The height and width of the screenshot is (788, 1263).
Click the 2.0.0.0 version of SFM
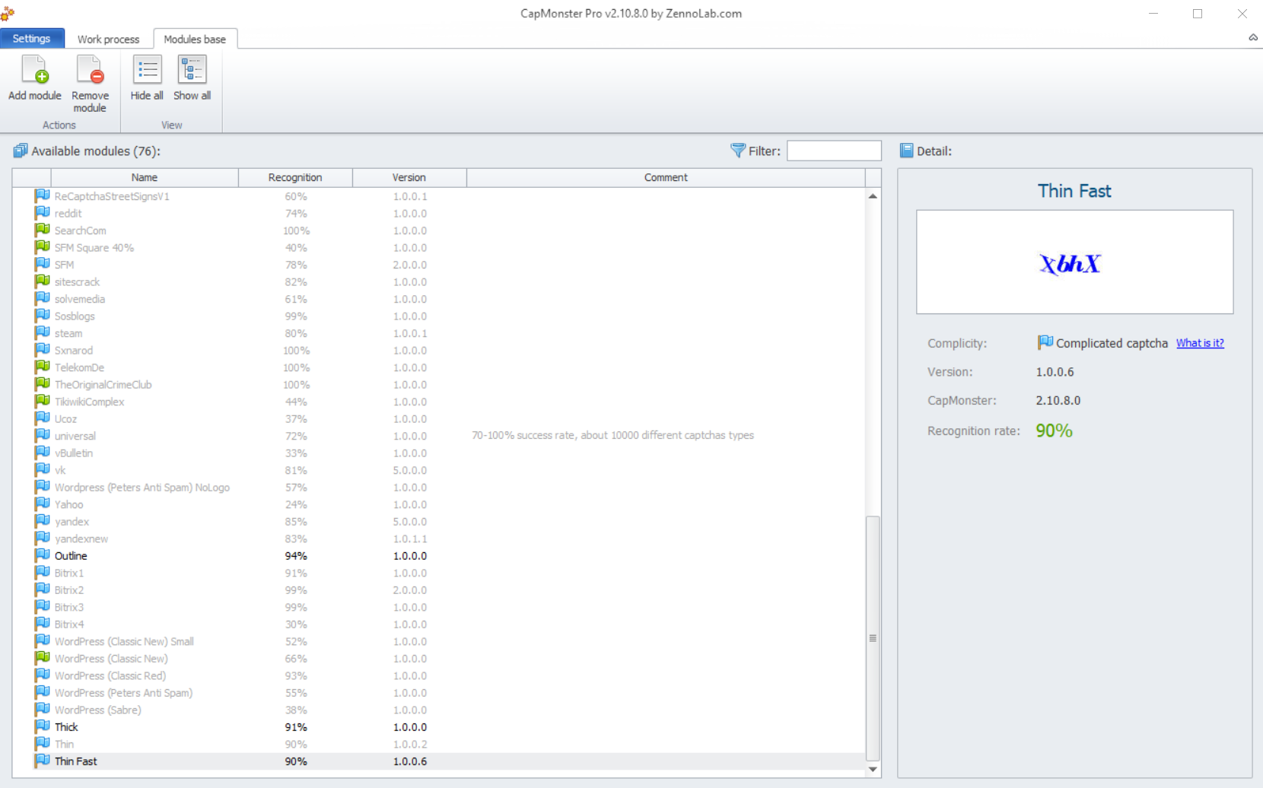409,265
